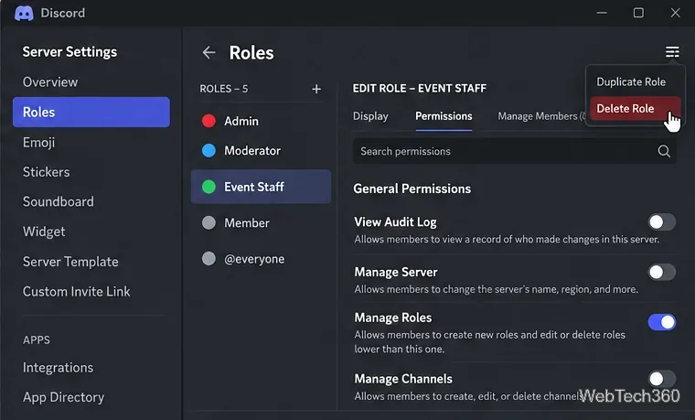Select the Event Staff role

coord(261,187)
